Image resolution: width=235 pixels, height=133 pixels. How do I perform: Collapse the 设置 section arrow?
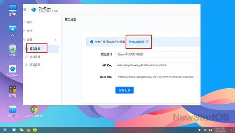pyautogui.click(x=55, y=40)
